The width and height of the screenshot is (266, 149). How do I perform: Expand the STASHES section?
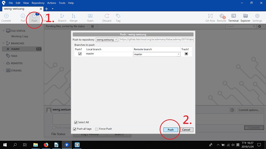click(4, 70)
